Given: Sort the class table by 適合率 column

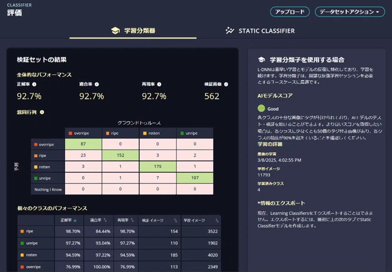Looking at the screenshot, I should pyautogui.click(x=99, y=220).
